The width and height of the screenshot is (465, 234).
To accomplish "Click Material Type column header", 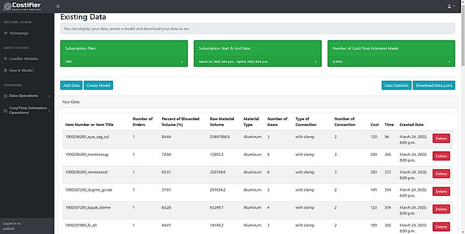I will click(251, 121).
